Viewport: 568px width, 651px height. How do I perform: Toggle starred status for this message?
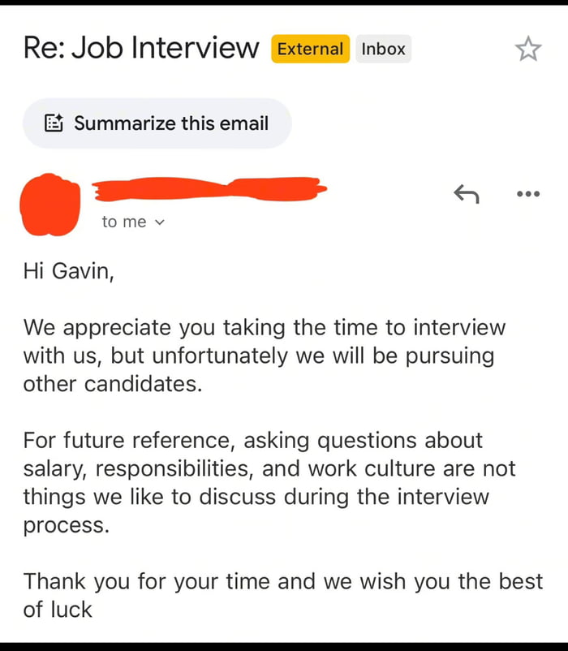tap(528, 49)
